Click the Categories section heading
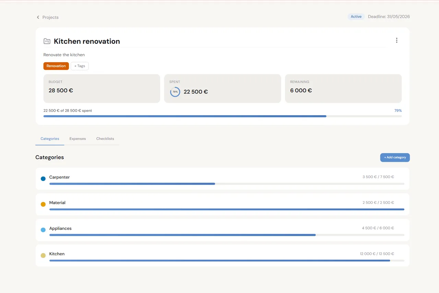 pyautogui.click(x=50, y=157)
